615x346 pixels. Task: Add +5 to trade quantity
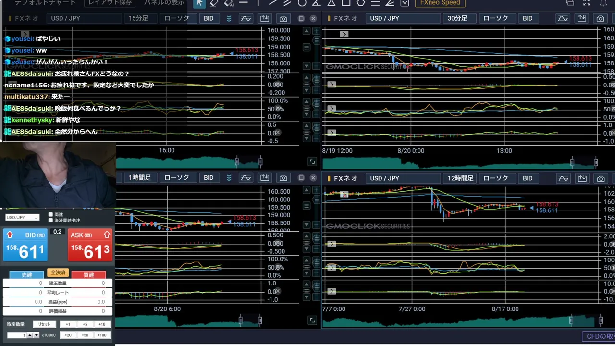[85, 324]
